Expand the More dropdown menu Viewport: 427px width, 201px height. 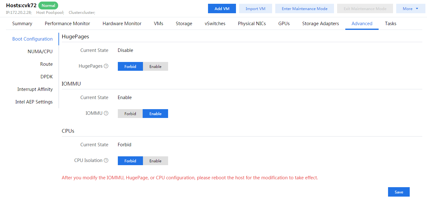(x=410, y=9)
